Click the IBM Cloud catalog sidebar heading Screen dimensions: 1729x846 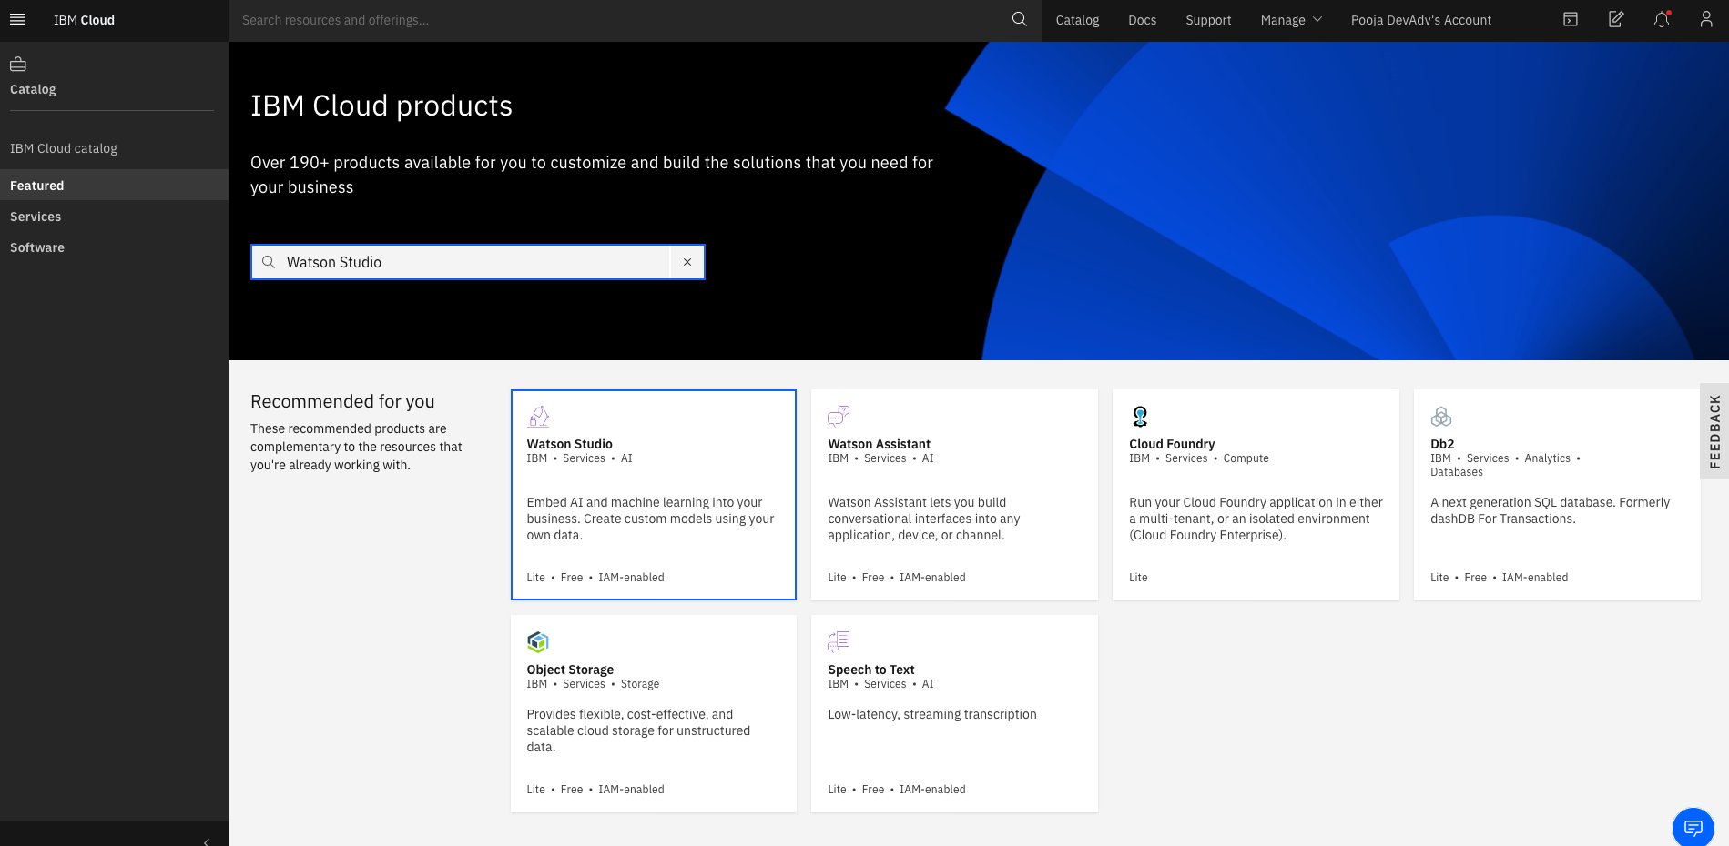(x=64, y=148)
